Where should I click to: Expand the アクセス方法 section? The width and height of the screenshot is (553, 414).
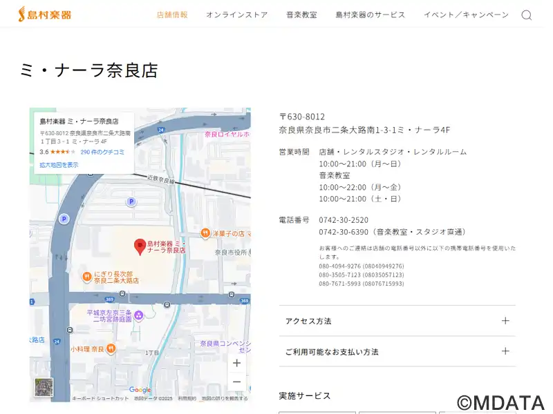[397, 321]
